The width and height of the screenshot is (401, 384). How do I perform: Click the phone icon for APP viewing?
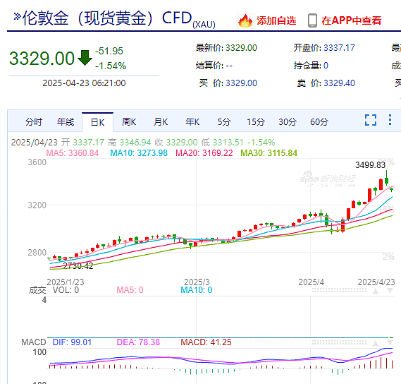click(312, 20)
